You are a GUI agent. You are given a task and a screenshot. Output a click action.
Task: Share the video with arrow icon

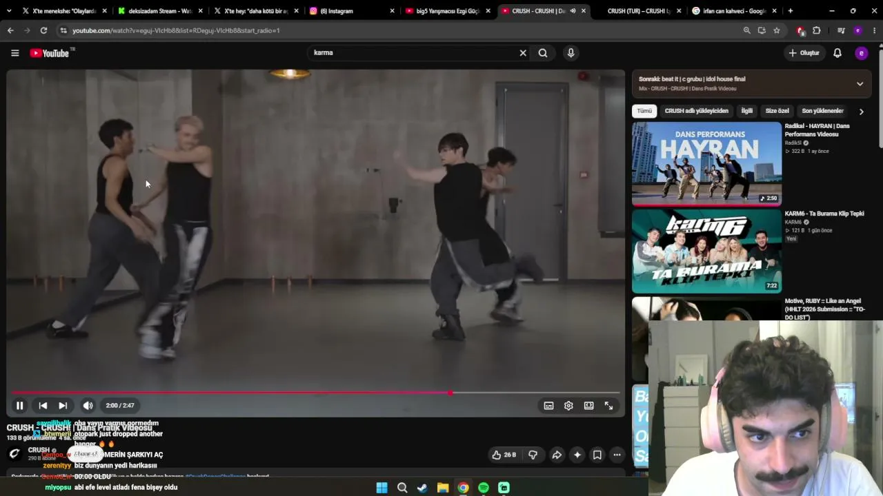pos(557,455)
